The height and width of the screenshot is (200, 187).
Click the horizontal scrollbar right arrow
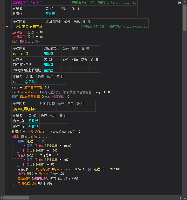[x=181, y=198]
